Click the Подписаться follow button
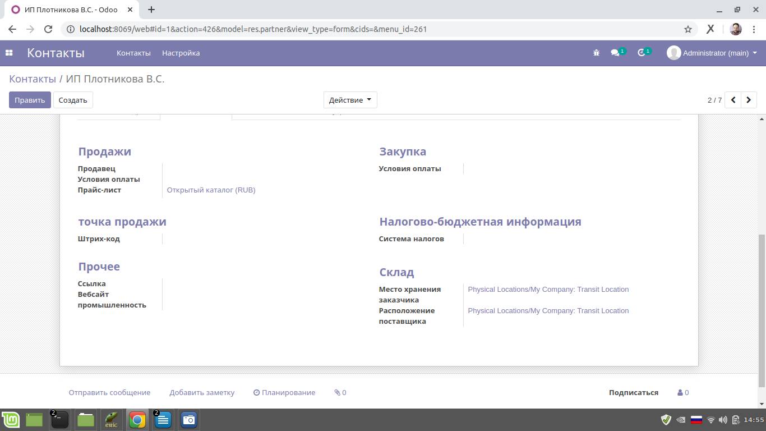 coord(633,392)
